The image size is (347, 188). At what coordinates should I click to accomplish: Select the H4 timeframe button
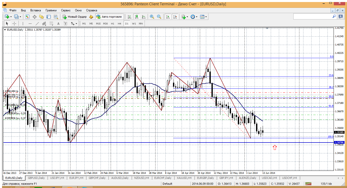click(120, 23)
